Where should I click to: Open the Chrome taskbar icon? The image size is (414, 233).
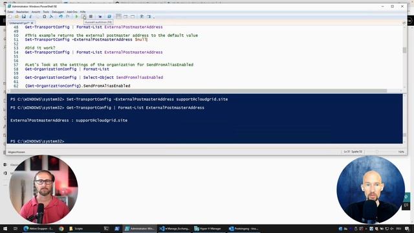pos(61,228)
